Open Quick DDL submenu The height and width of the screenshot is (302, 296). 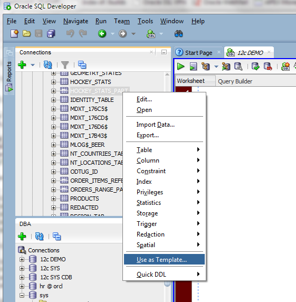164,274
